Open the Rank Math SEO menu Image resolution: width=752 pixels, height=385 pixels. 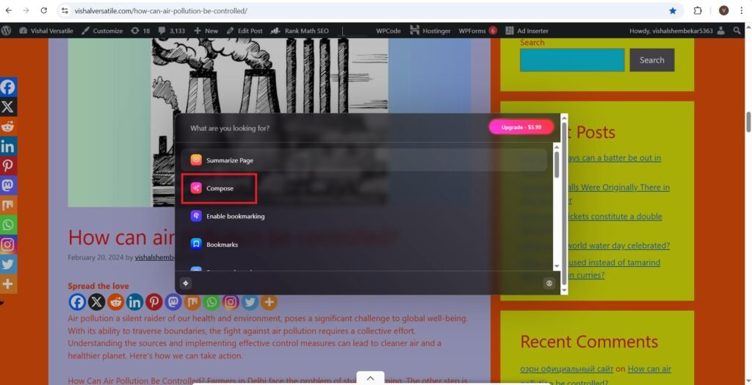tap(300, 31)
